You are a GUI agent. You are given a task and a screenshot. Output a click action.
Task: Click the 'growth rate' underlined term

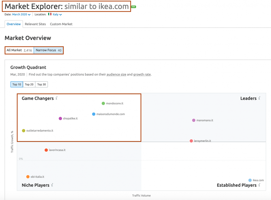point(142,75)
